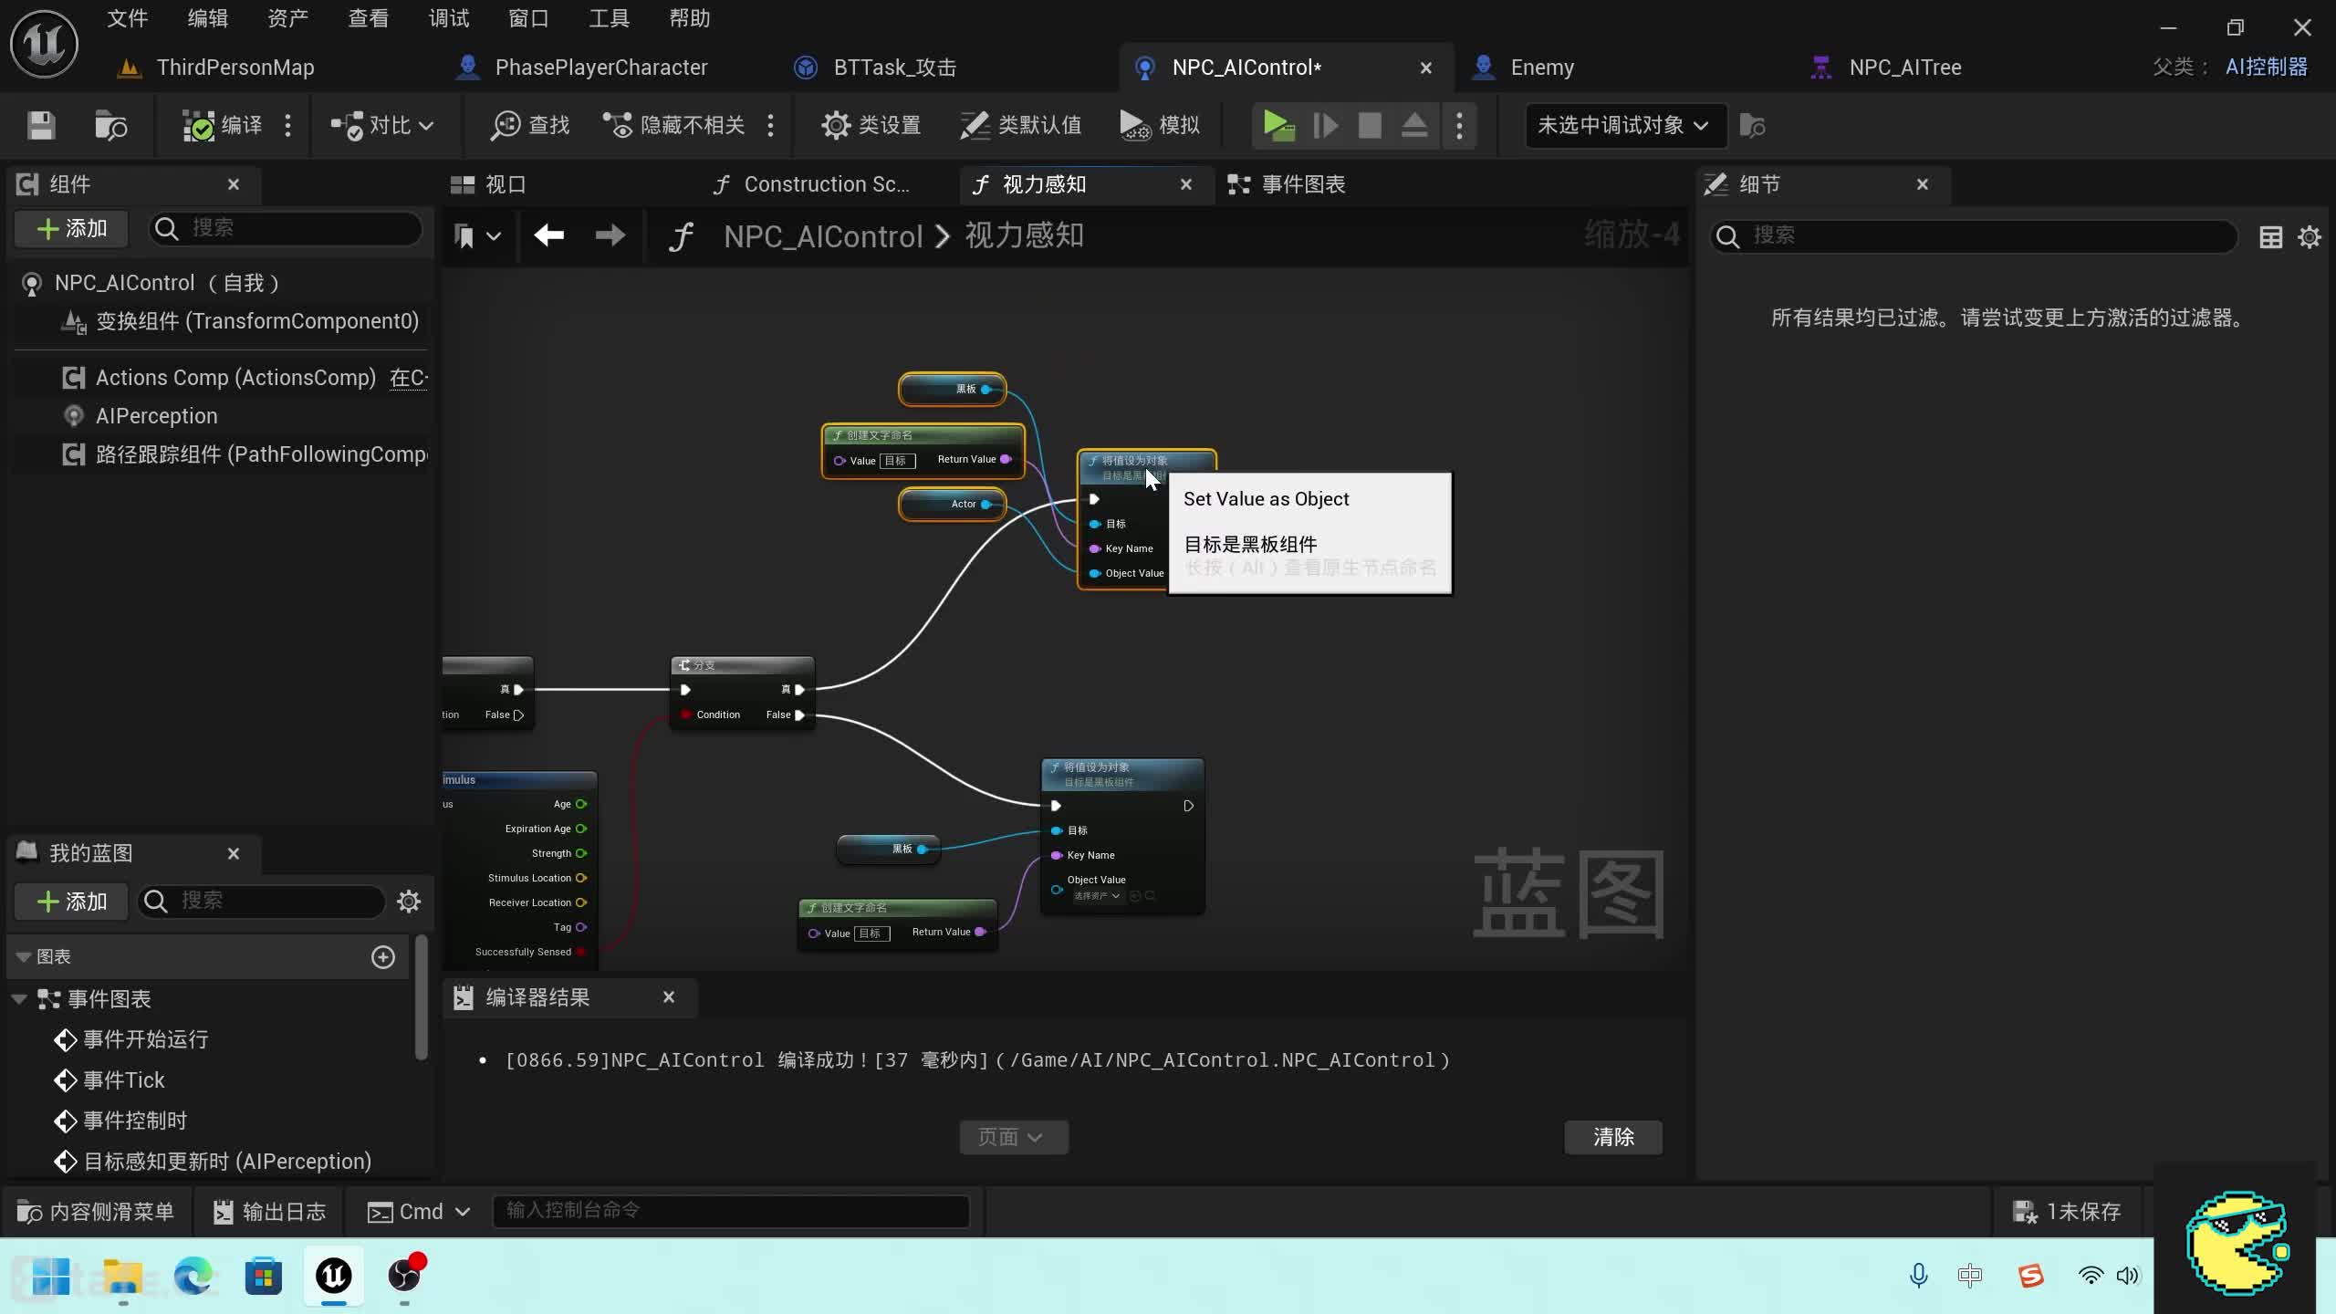
Task: Open 我的蓝图 settings gear
Action: tap(409, 902)
